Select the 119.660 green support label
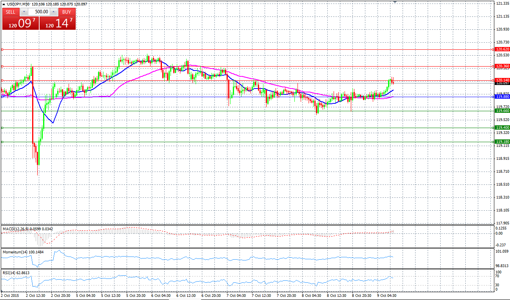This screenshot has height=300, width=510. tap(502, 111)
